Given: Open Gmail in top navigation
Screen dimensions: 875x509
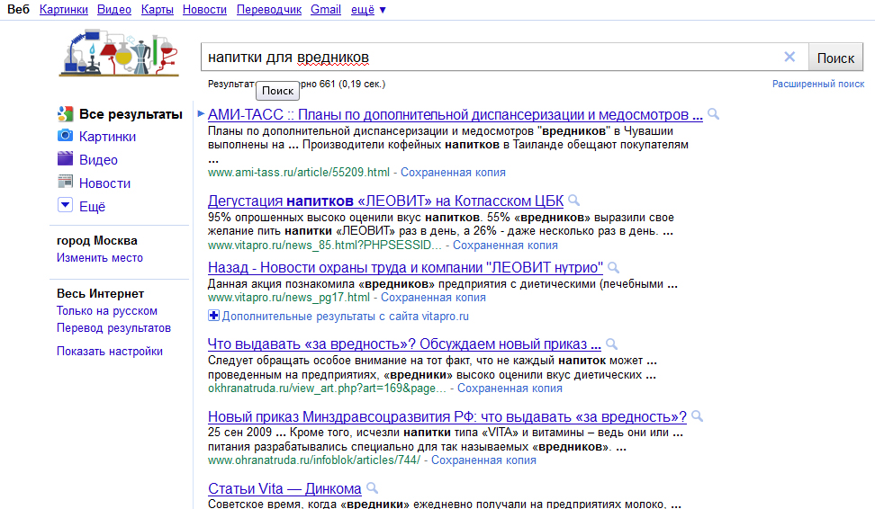Looking at the screenshot, I should (326, 10).
